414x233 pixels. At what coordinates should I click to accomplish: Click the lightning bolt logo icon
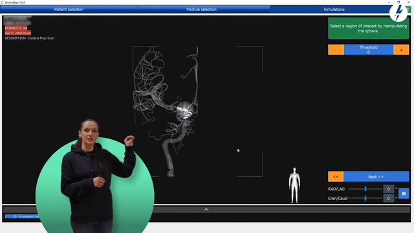click(398, 12)
